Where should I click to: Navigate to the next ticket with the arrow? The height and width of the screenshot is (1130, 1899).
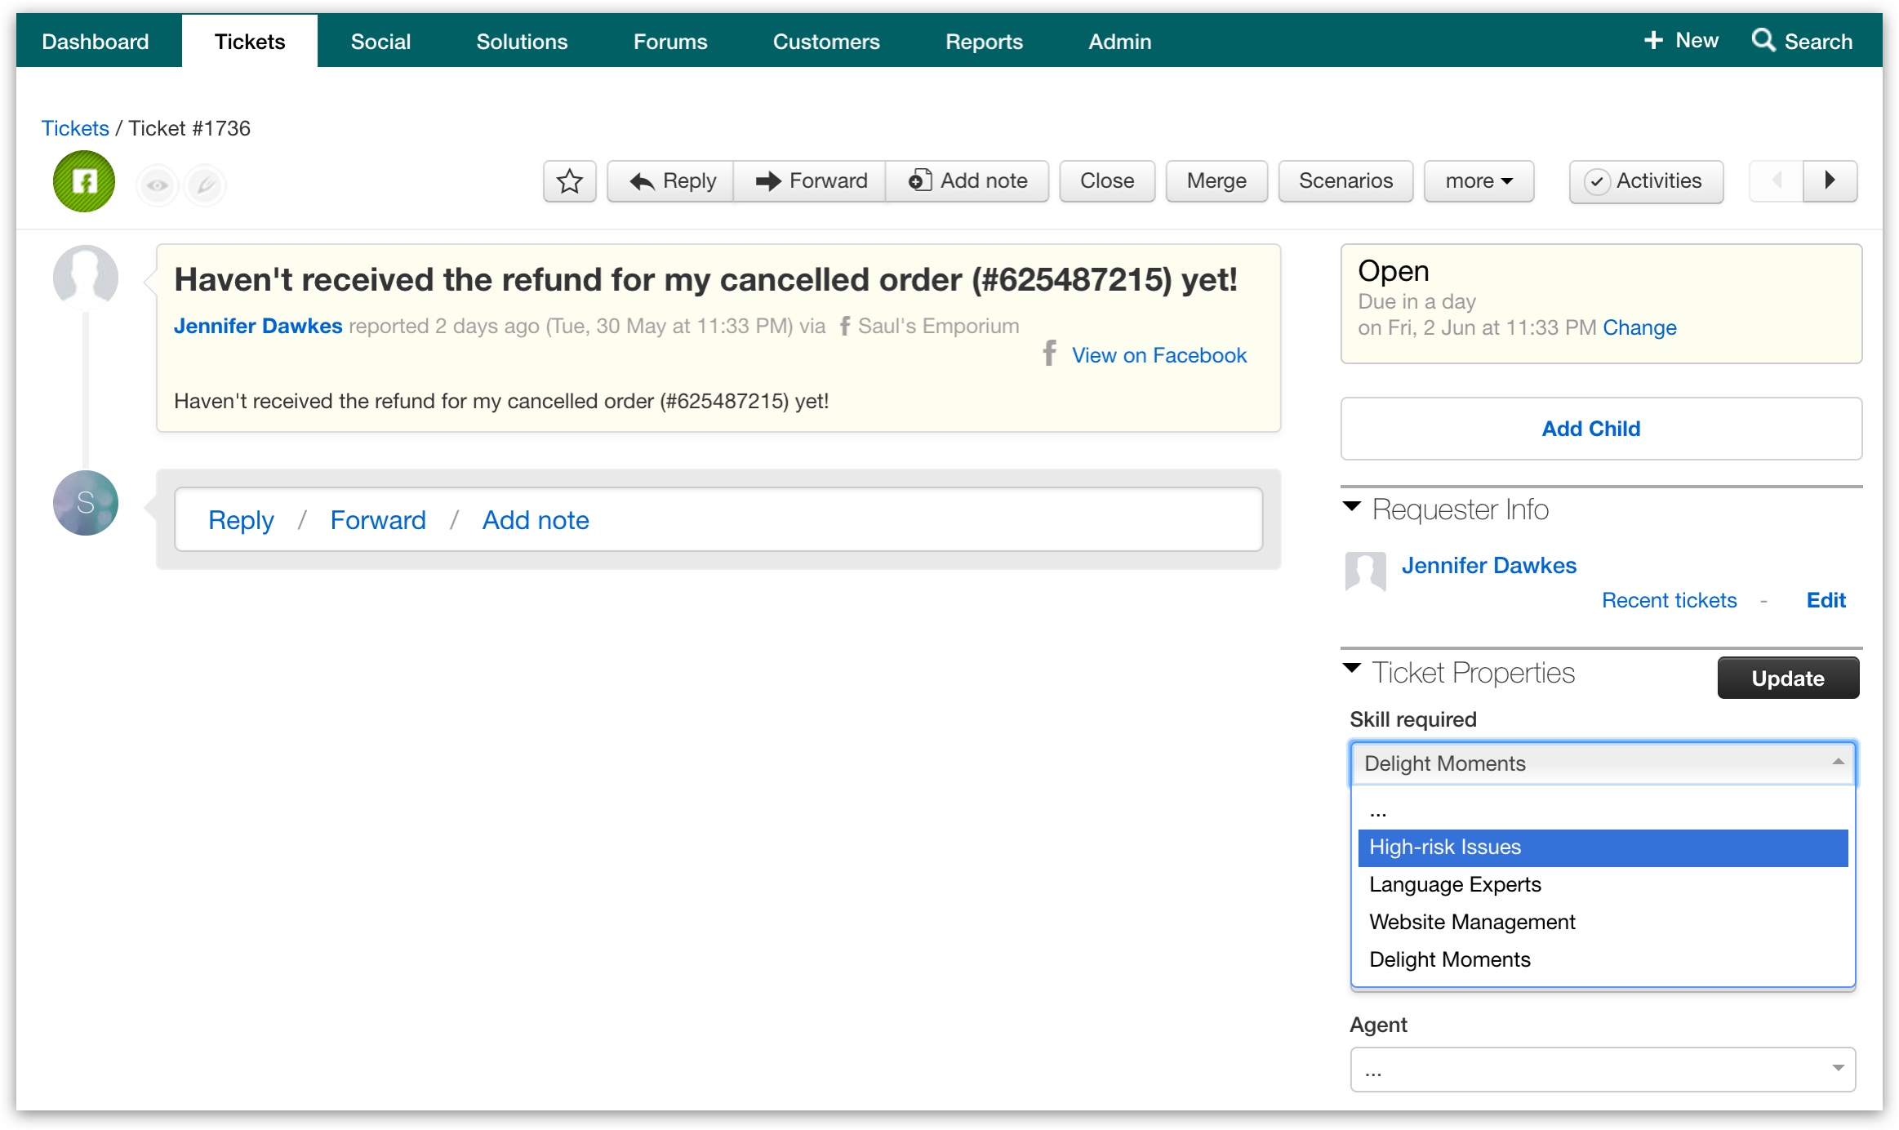(1830, 180)
